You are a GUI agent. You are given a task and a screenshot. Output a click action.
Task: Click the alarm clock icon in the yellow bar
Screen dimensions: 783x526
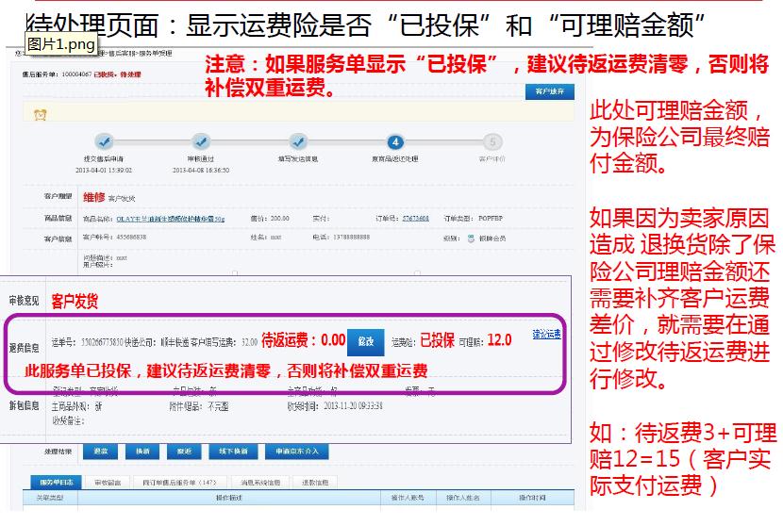coord(41,115)
